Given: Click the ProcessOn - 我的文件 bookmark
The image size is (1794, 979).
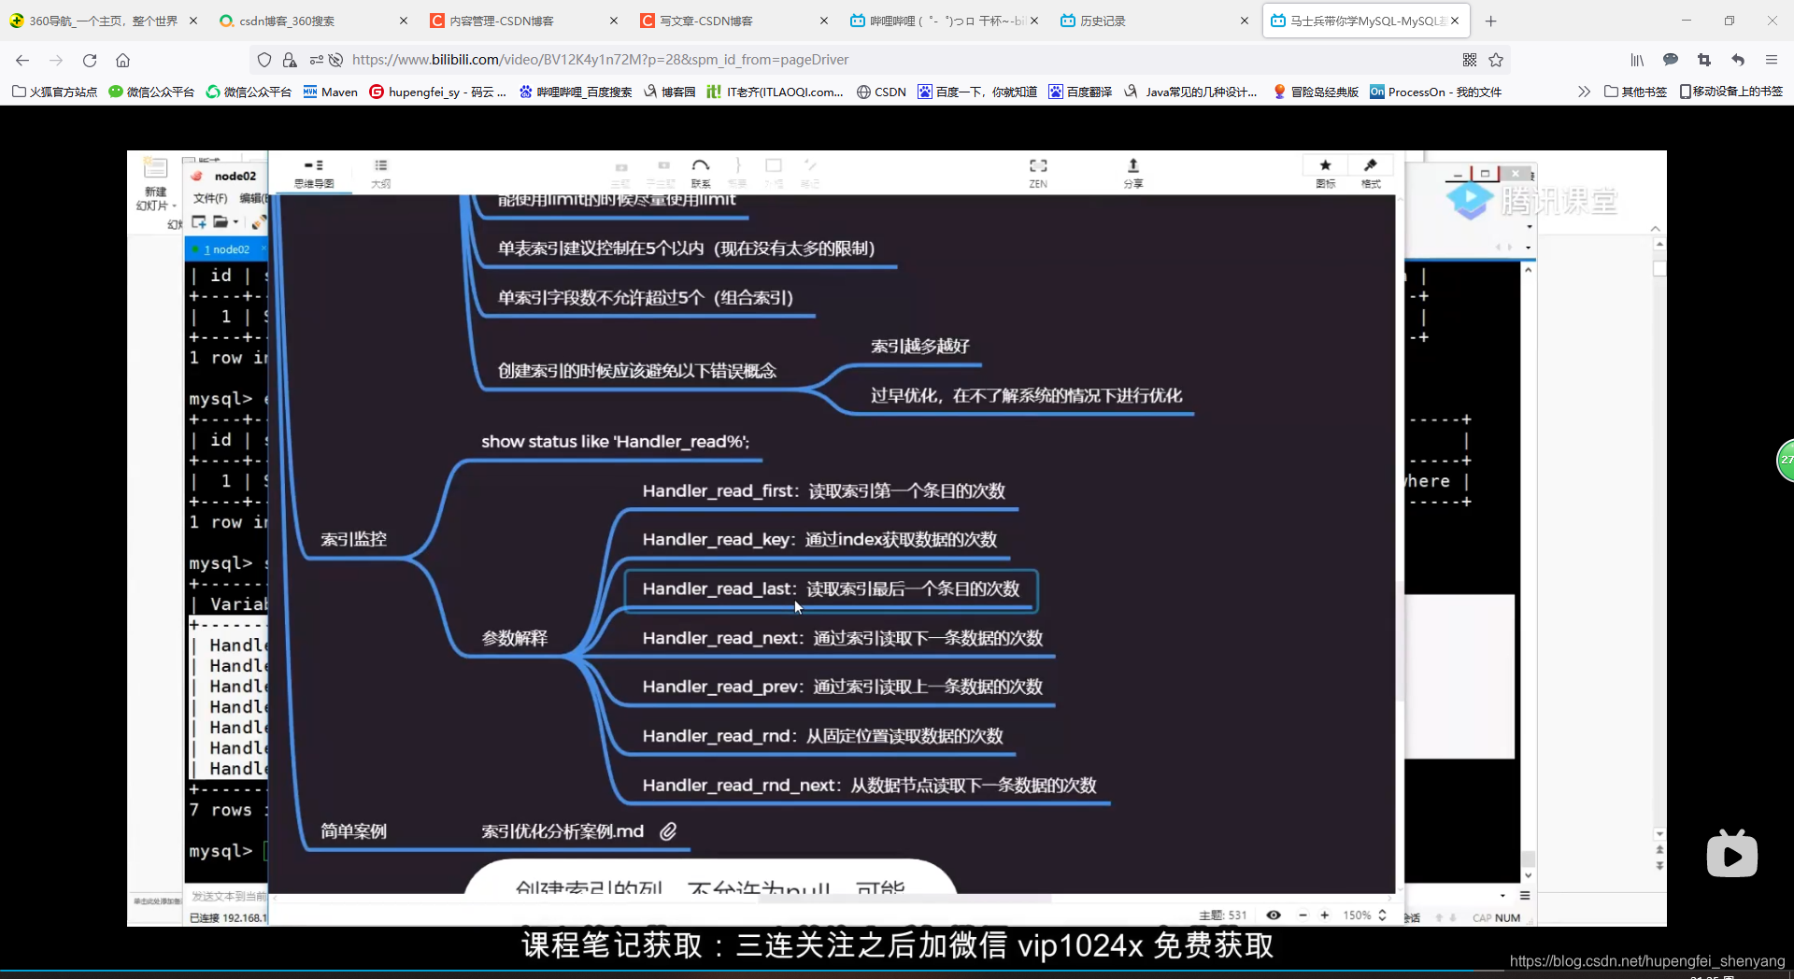Looking at the screenshot, I should point(1435,92).
